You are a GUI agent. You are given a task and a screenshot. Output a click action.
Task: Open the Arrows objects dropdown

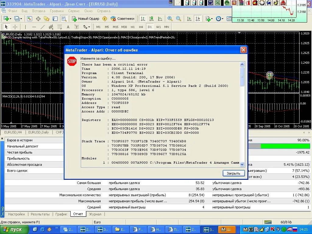pyautogui.click(x=86, y=27)
